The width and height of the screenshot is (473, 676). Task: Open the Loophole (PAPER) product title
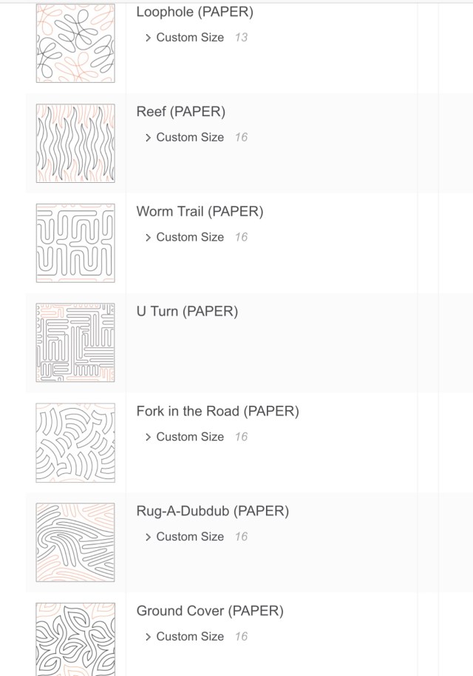pyautogui.click(x=194, y=12)
